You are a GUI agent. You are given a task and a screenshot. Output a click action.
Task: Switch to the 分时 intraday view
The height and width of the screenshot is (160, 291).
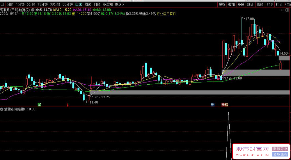tap(10, 4)
